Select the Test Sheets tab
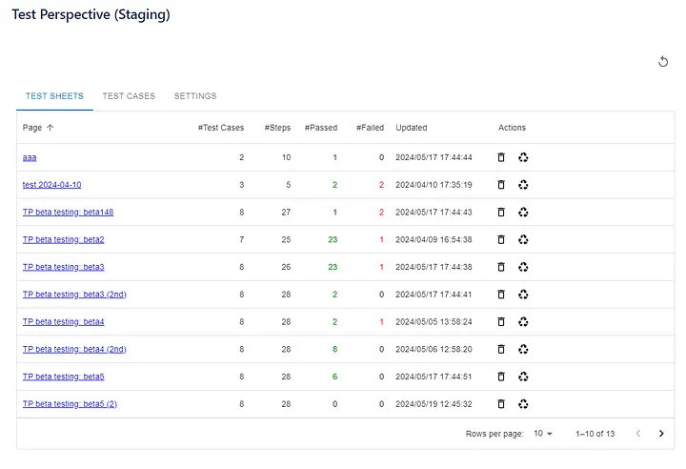Screen dimensions: 686x469 pyautogui.click(x=54, y=96)
